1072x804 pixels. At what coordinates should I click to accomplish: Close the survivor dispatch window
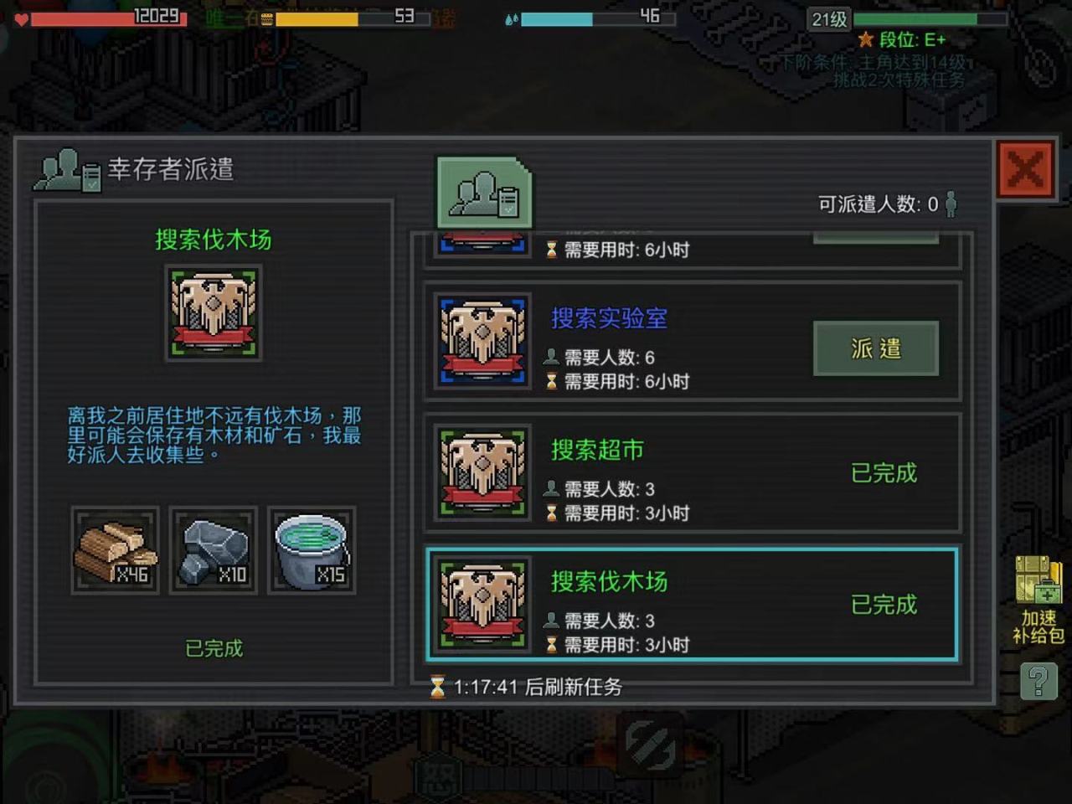coord(1025,170)
